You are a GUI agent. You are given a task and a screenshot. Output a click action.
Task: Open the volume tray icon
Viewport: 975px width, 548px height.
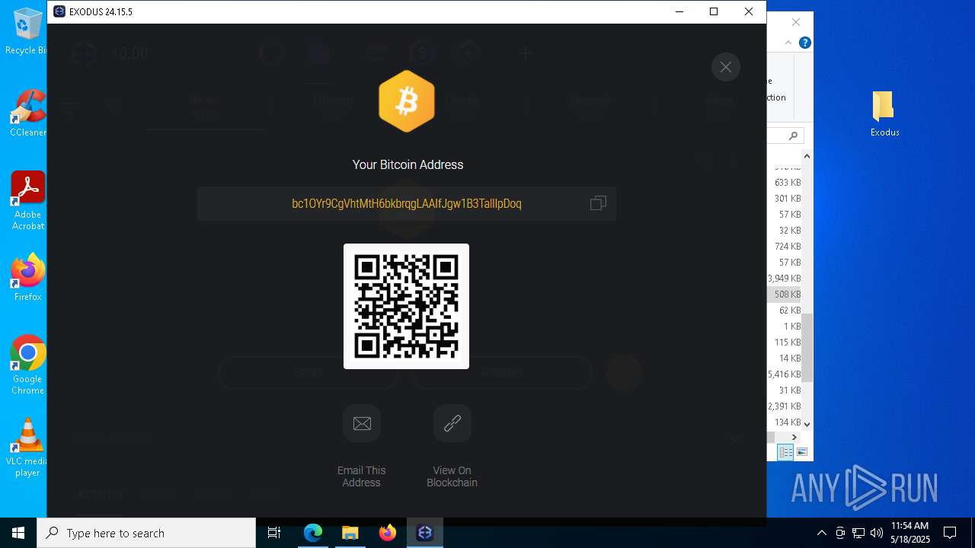(x=876, y=533)
